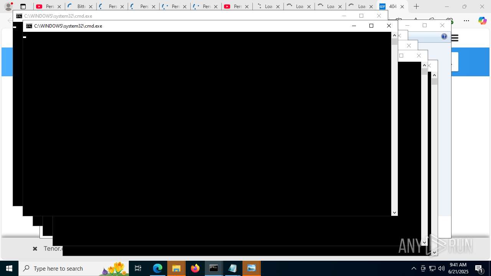Click the taskbar search box
Viewport: 491px width, 276px height.
point(74,268)
